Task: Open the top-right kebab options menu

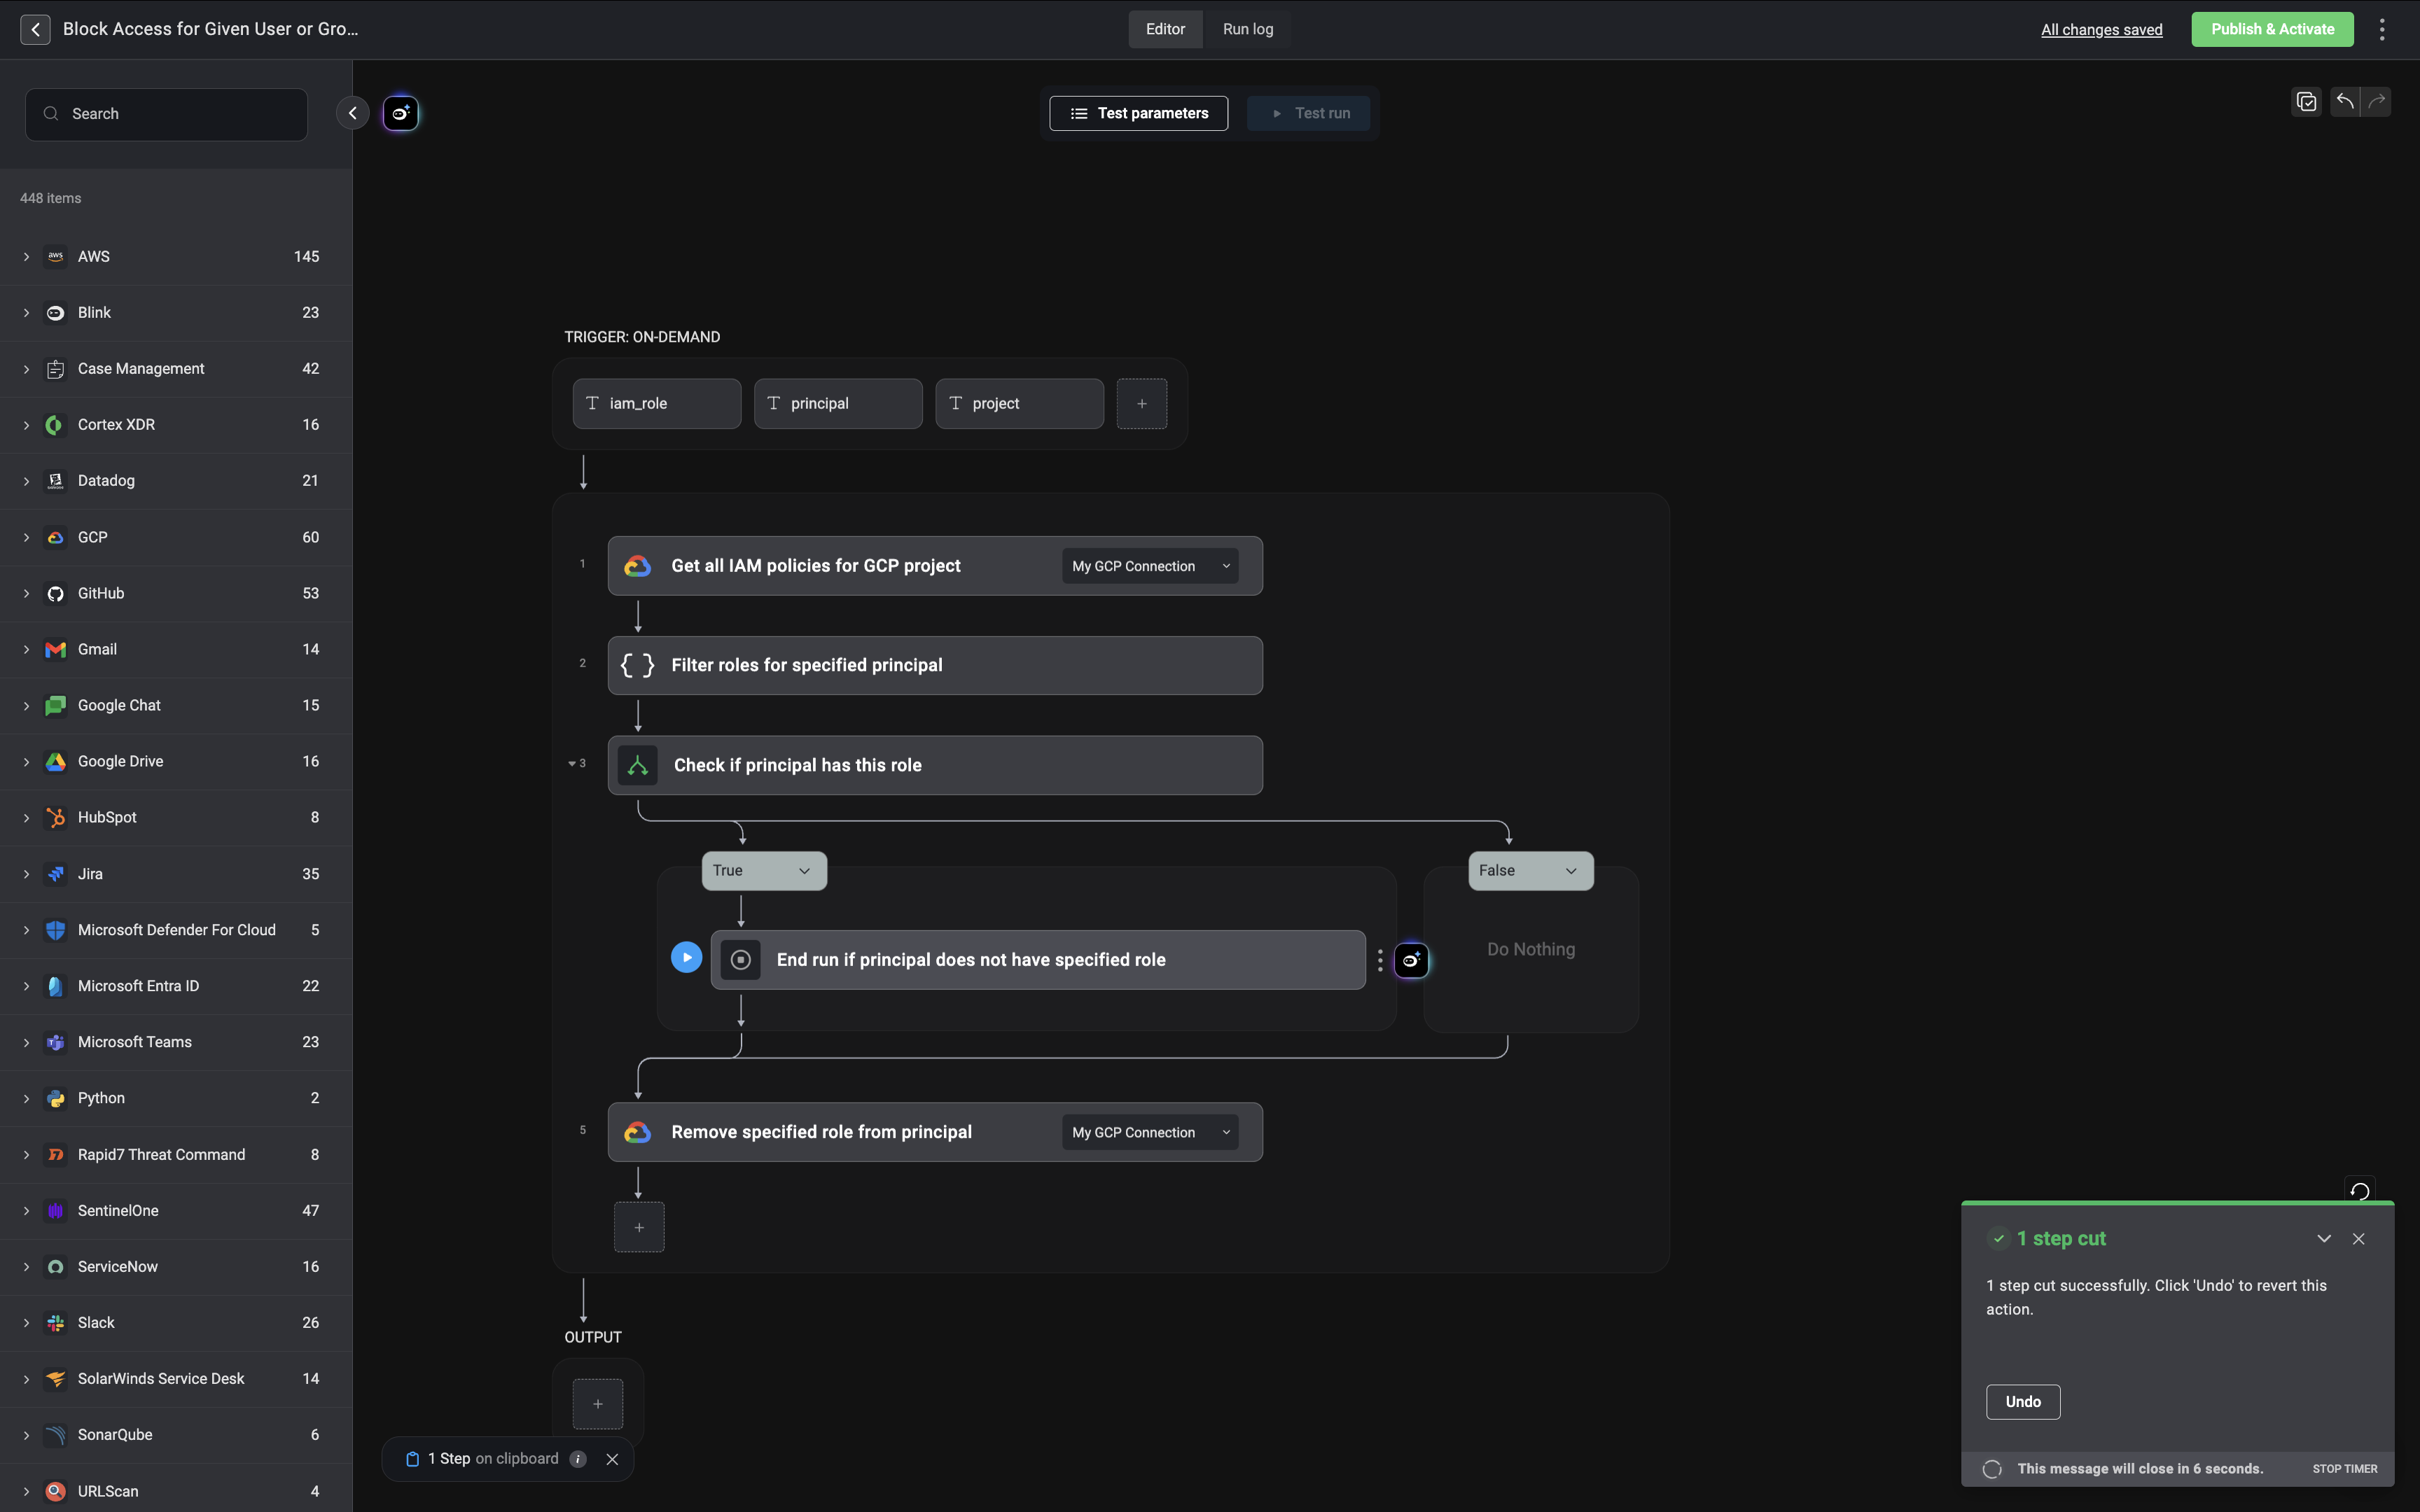Action: pyautogui.click(x=2382, y=29)
